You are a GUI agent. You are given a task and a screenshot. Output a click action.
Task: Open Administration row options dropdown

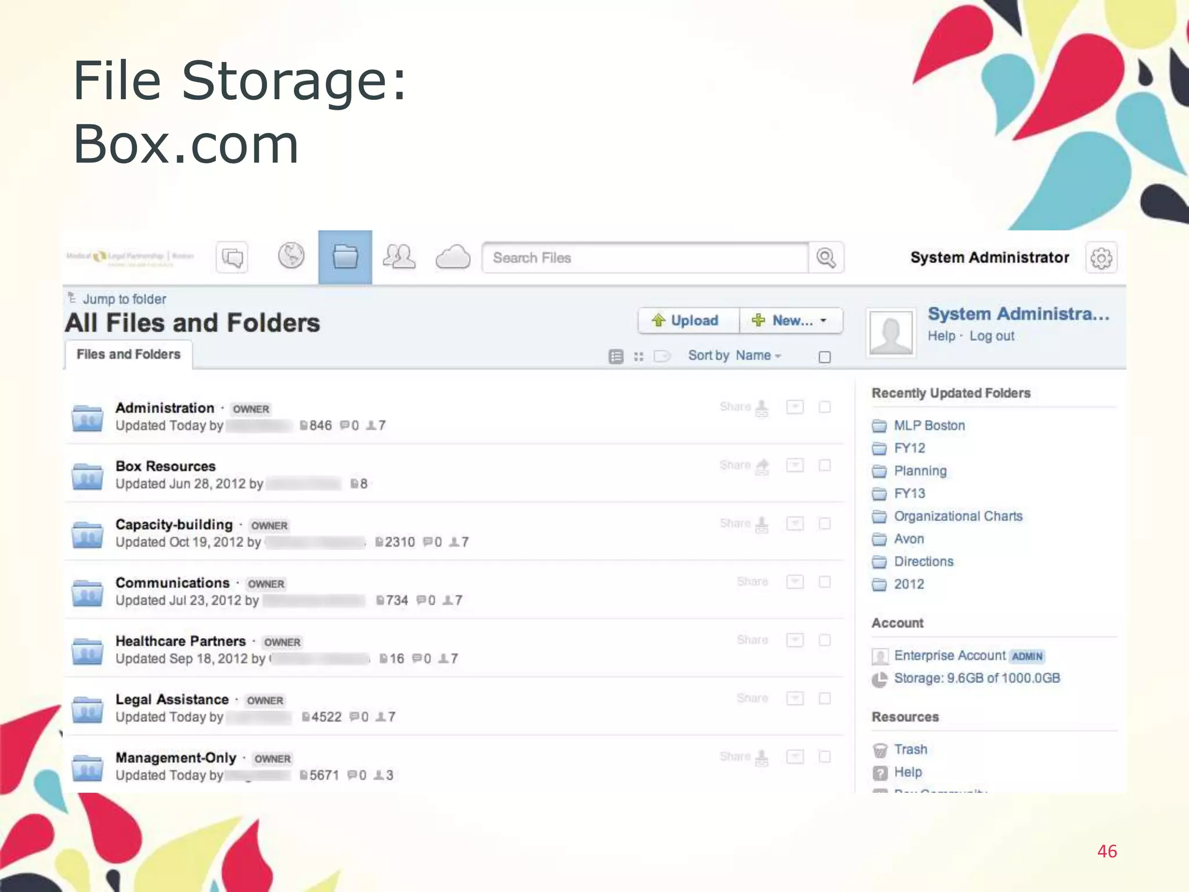click(795, 407)
